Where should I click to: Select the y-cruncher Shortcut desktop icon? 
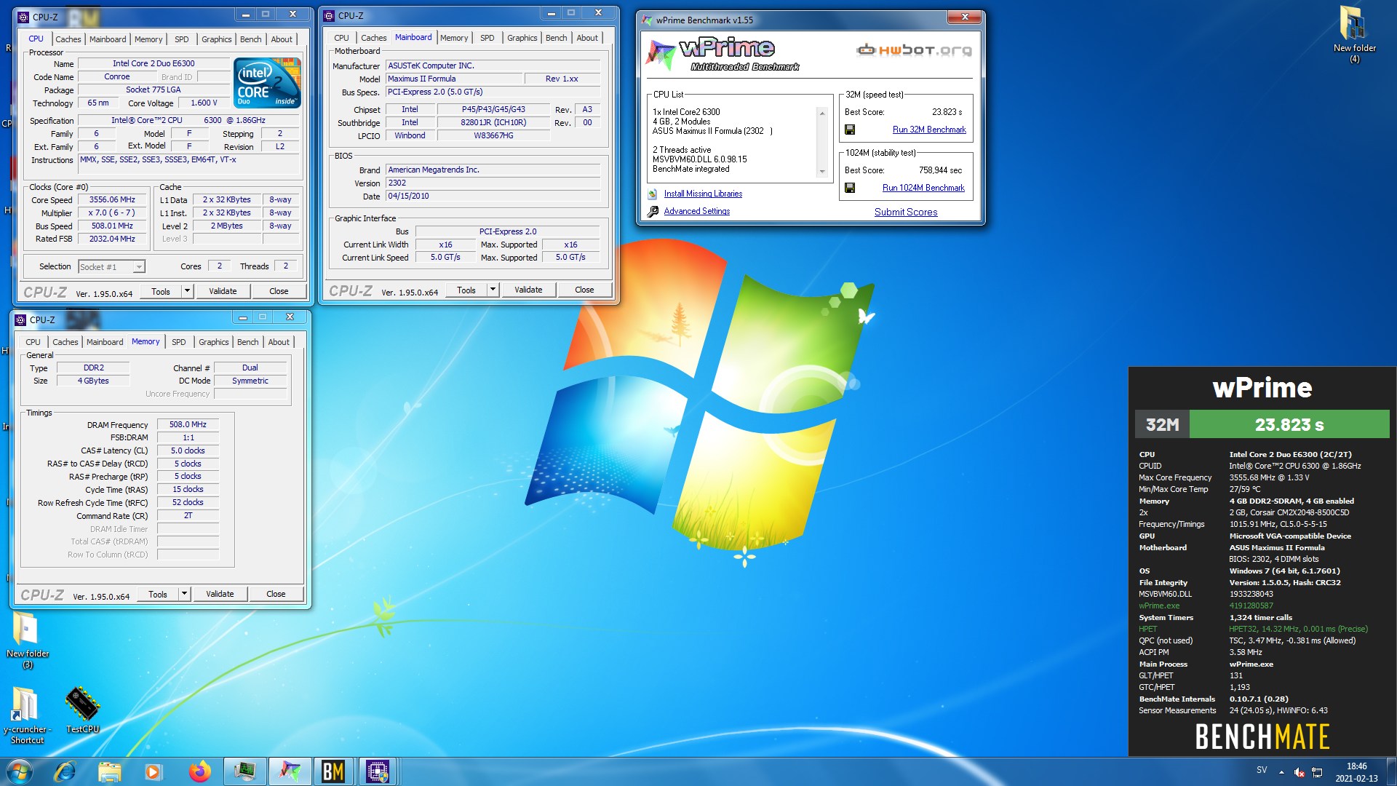click(x=27, y=715)
